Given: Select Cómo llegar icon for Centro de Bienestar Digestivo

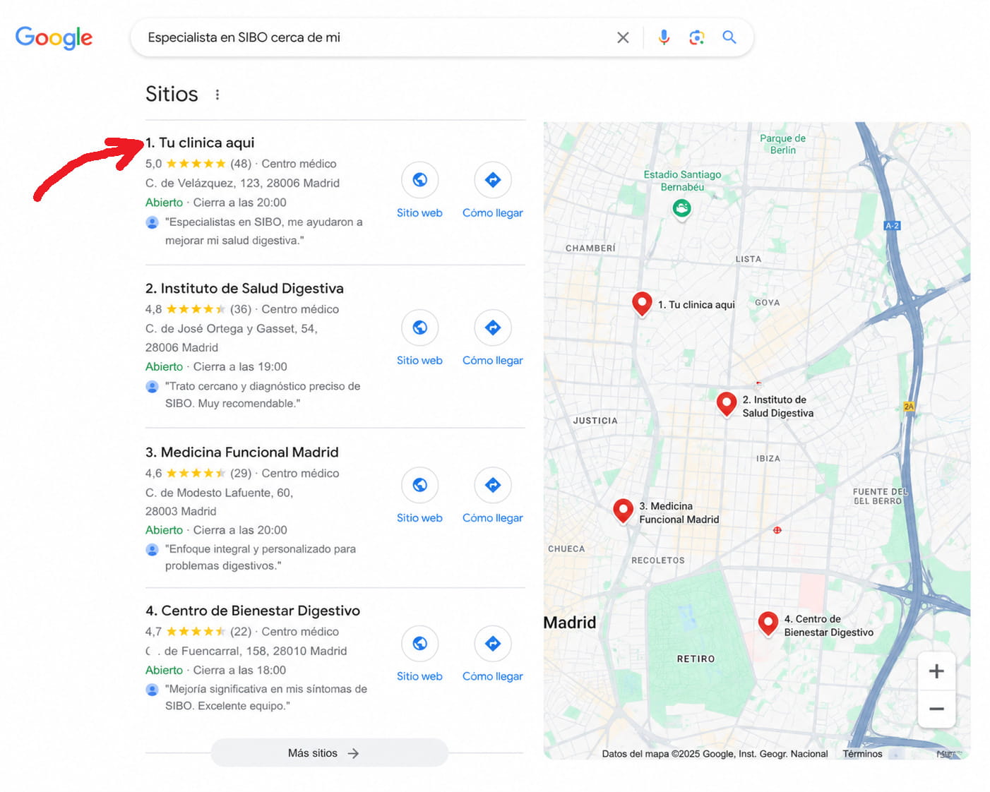Looking at the screenshot, I should tap(492, 644).
